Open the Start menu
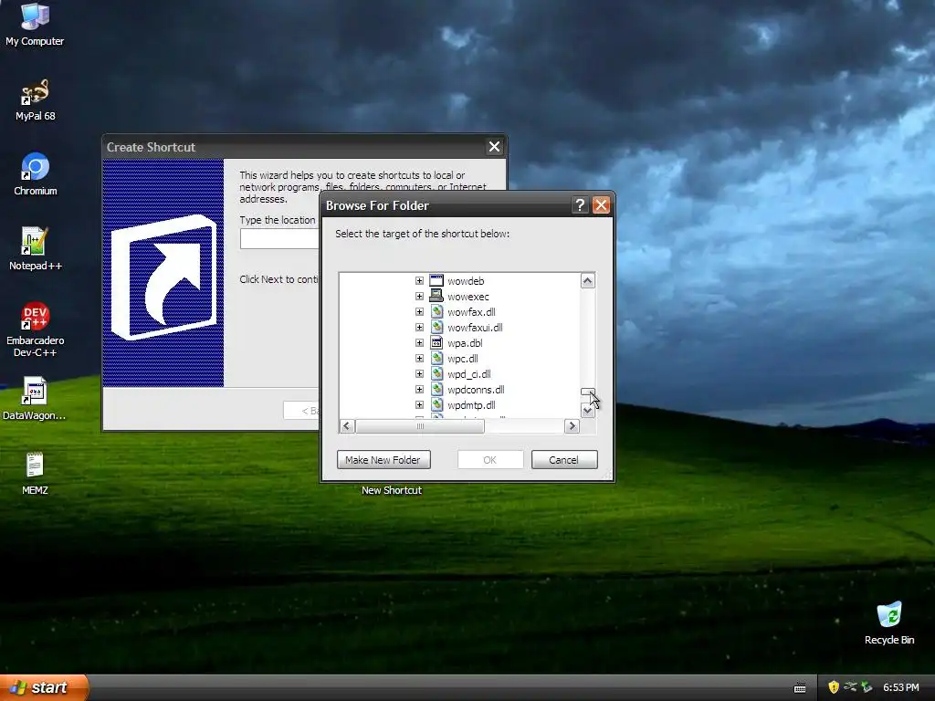935x701 pixels. coord(44,687)
